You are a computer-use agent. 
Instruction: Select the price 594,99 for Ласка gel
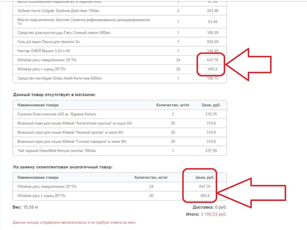coord(213,42)
